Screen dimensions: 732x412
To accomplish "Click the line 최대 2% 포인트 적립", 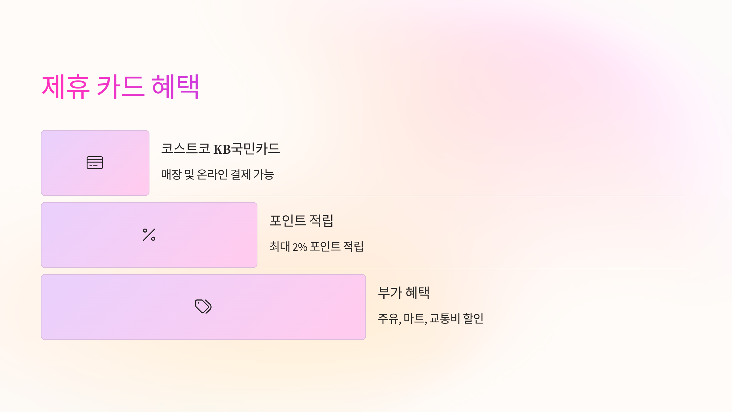I will (316, 247).
